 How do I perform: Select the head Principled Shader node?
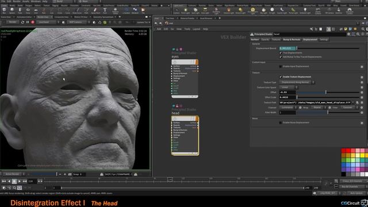185,136
